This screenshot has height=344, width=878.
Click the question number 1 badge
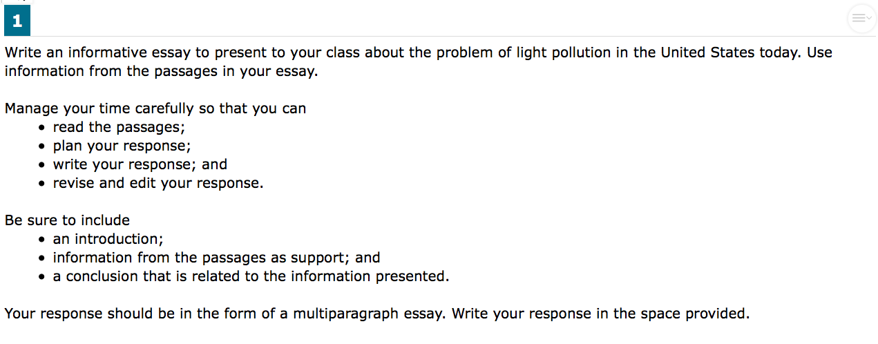point(17,21)
